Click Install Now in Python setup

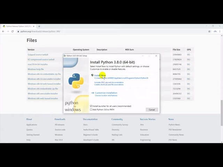pyautogui.click(x=100, y=75)
